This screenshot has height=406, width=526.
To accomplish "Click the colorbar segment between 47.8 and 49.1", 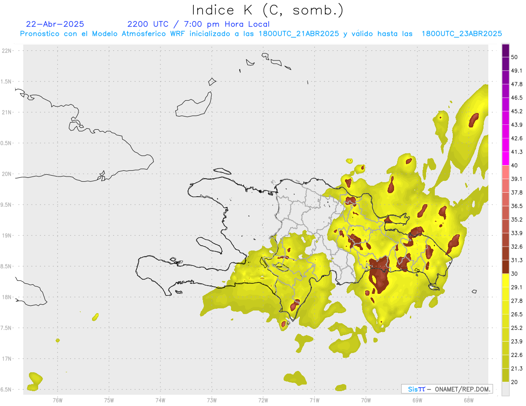I will coord(505,77).
